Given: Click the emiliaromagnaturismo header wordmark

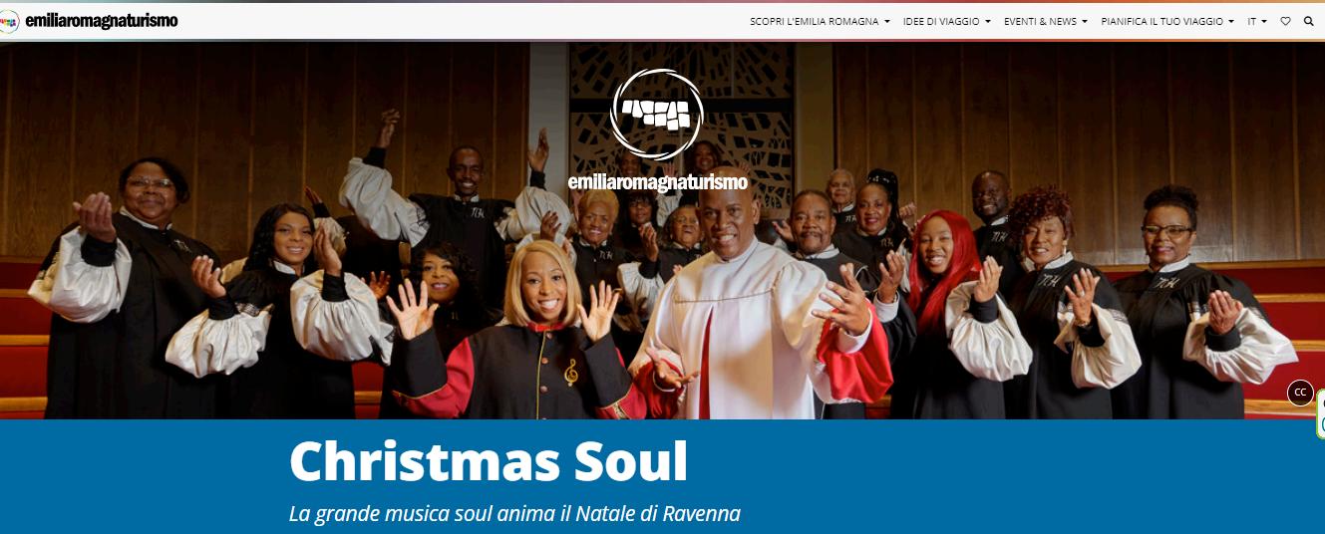Looking at the screenshot, I should [102, 21].
